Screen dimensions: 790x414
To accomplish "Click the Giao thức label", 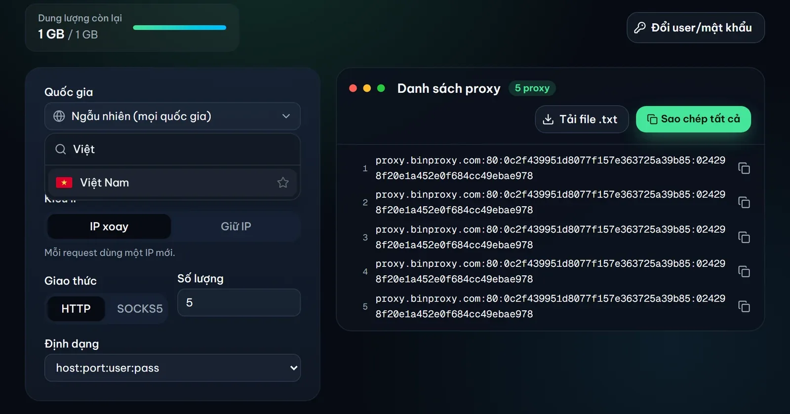I will 71,281.
